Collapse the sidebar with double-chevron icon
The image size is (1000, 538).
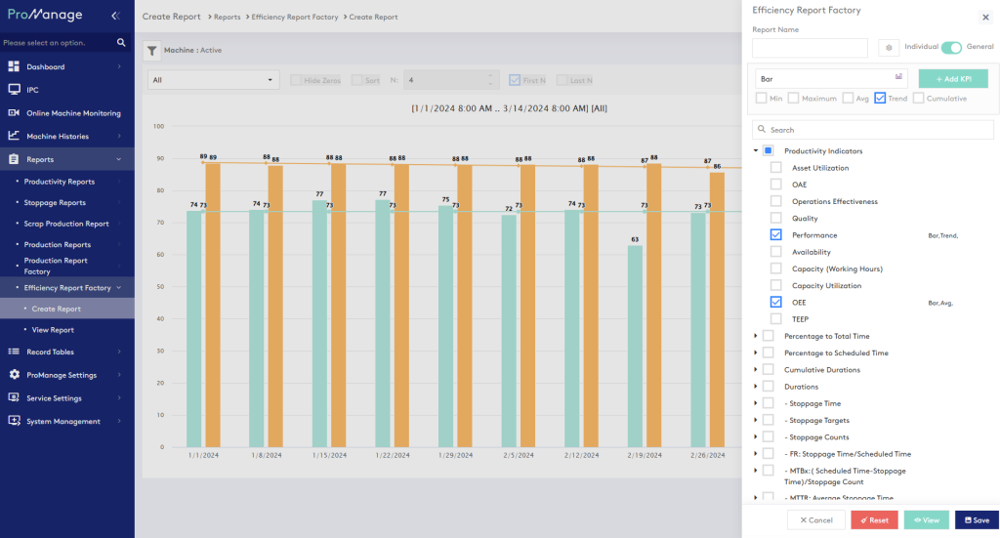(115, 16)
